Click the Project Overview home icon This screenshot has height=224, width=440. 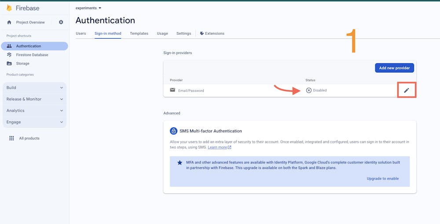pos(9,22)
